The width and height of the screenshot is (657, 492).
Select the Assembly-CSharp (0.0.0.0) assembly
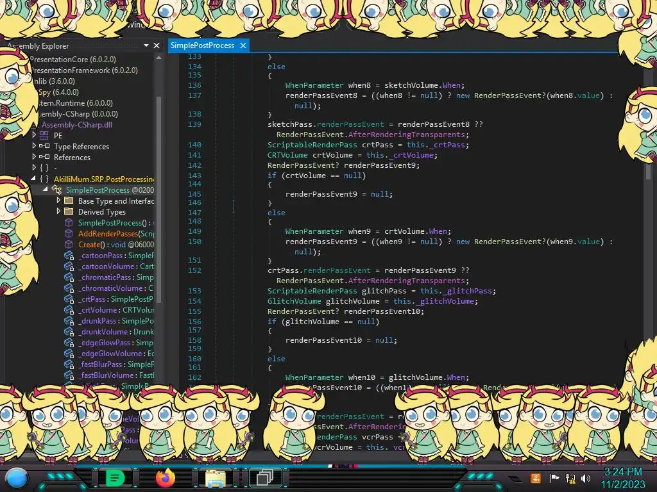coord(78,114)
